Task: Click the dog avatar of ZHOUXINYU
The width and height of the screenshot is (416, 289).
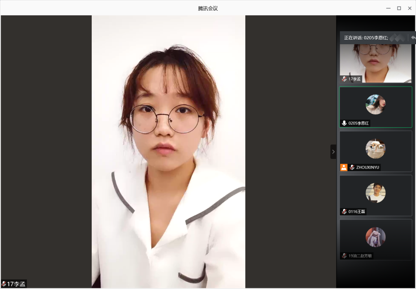Action: coord(376,149)
